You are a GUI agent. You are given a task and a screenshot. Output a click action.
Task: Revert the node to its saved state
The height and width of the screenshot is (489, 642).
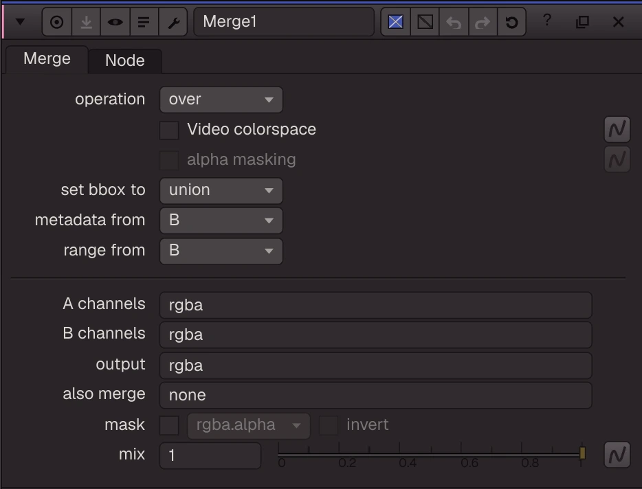[x=511, y=22]
